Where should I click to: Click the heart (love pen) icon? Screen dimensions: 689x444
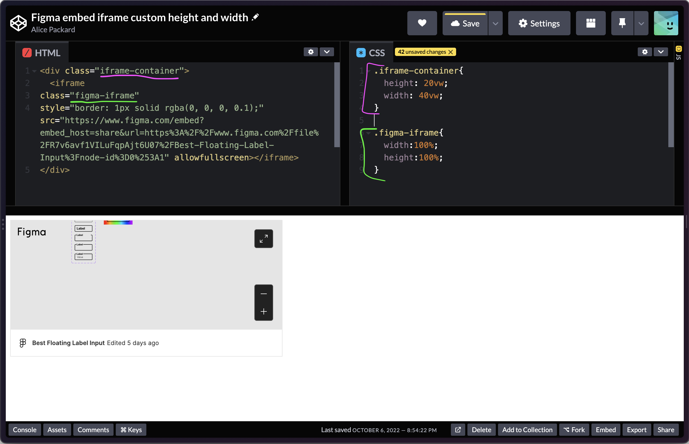tap(422, 23)
